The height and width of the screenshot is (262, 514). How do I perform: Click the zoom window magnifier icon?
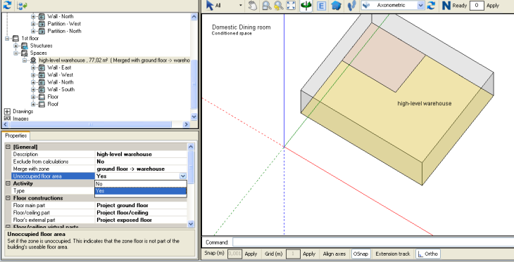(x=267, y=6)
